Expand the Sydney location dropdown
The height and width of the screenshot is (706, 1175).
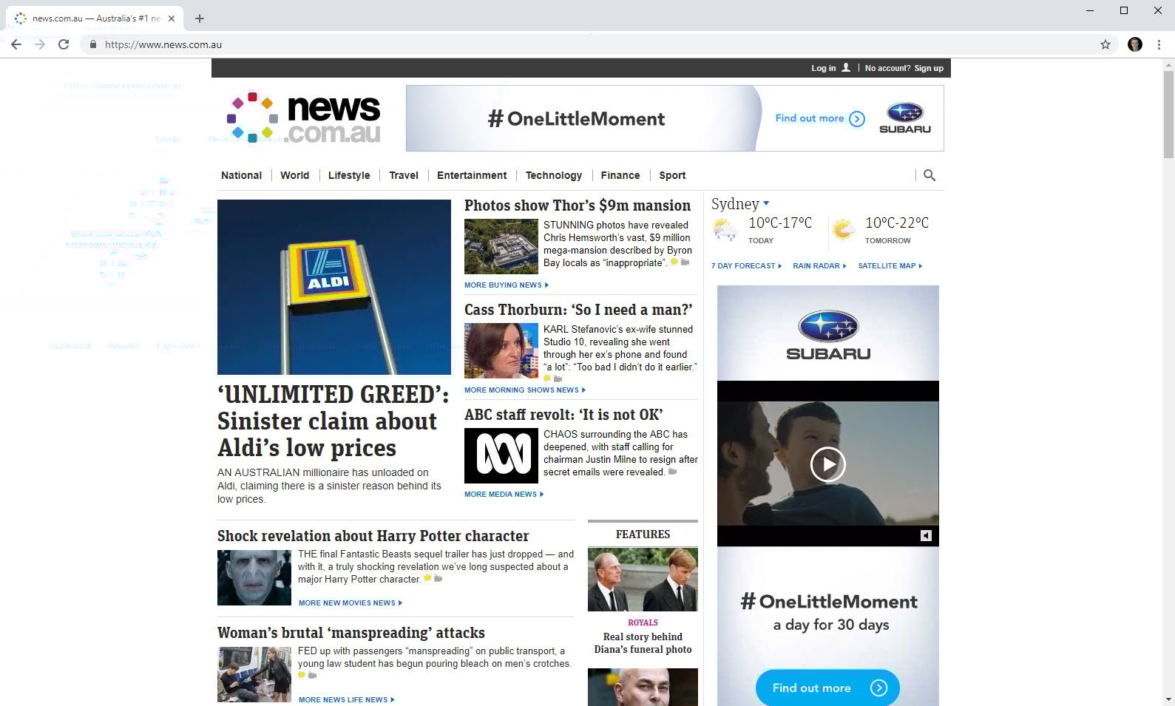pos(766,203)
